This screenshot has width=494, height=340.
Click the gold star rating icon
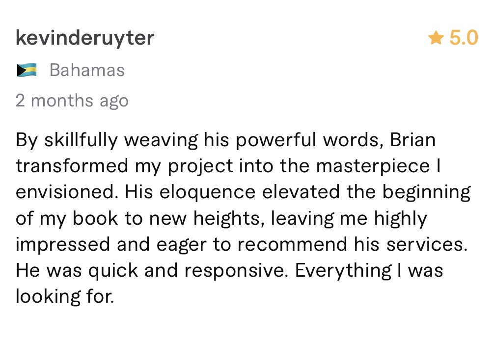[x=436, y=38]
